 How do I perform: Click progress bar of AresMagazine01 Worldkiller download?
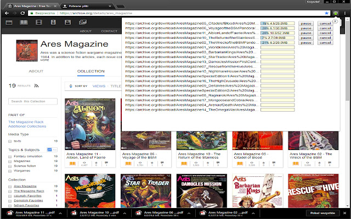point(278,48)
